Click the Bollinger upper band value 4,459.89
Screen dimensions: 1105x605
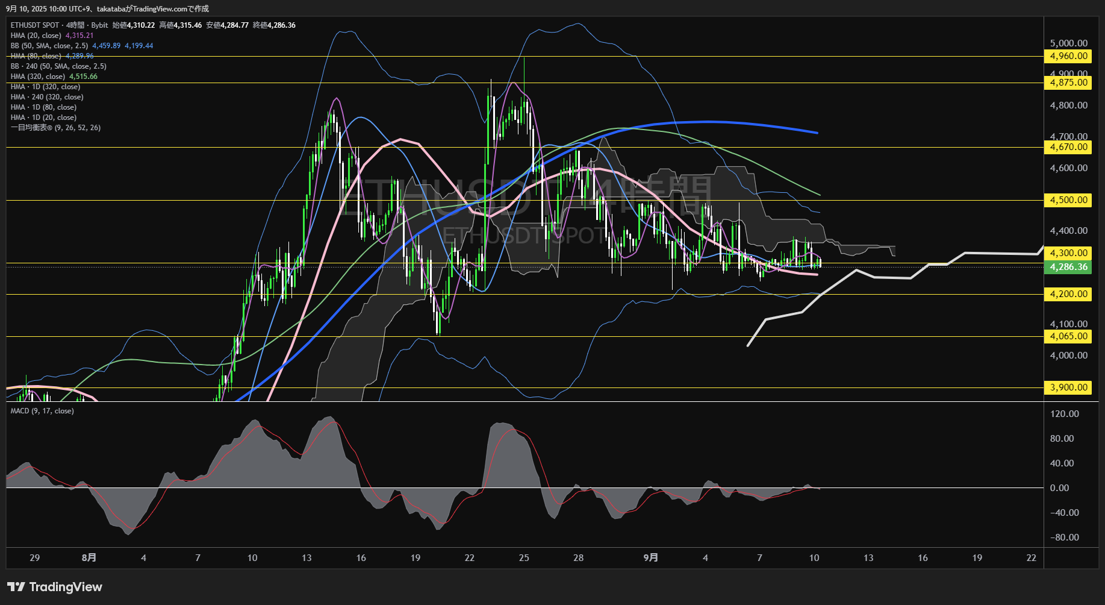click(107, 46)
